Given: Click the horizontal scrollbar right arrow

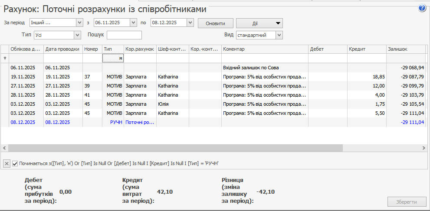Looking at the screenshot, I should [423, 148].
